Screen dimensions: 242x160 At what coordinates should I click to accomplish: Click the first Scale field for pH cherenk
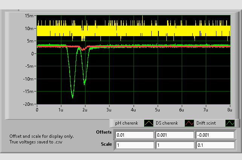(x=134, y=145)
